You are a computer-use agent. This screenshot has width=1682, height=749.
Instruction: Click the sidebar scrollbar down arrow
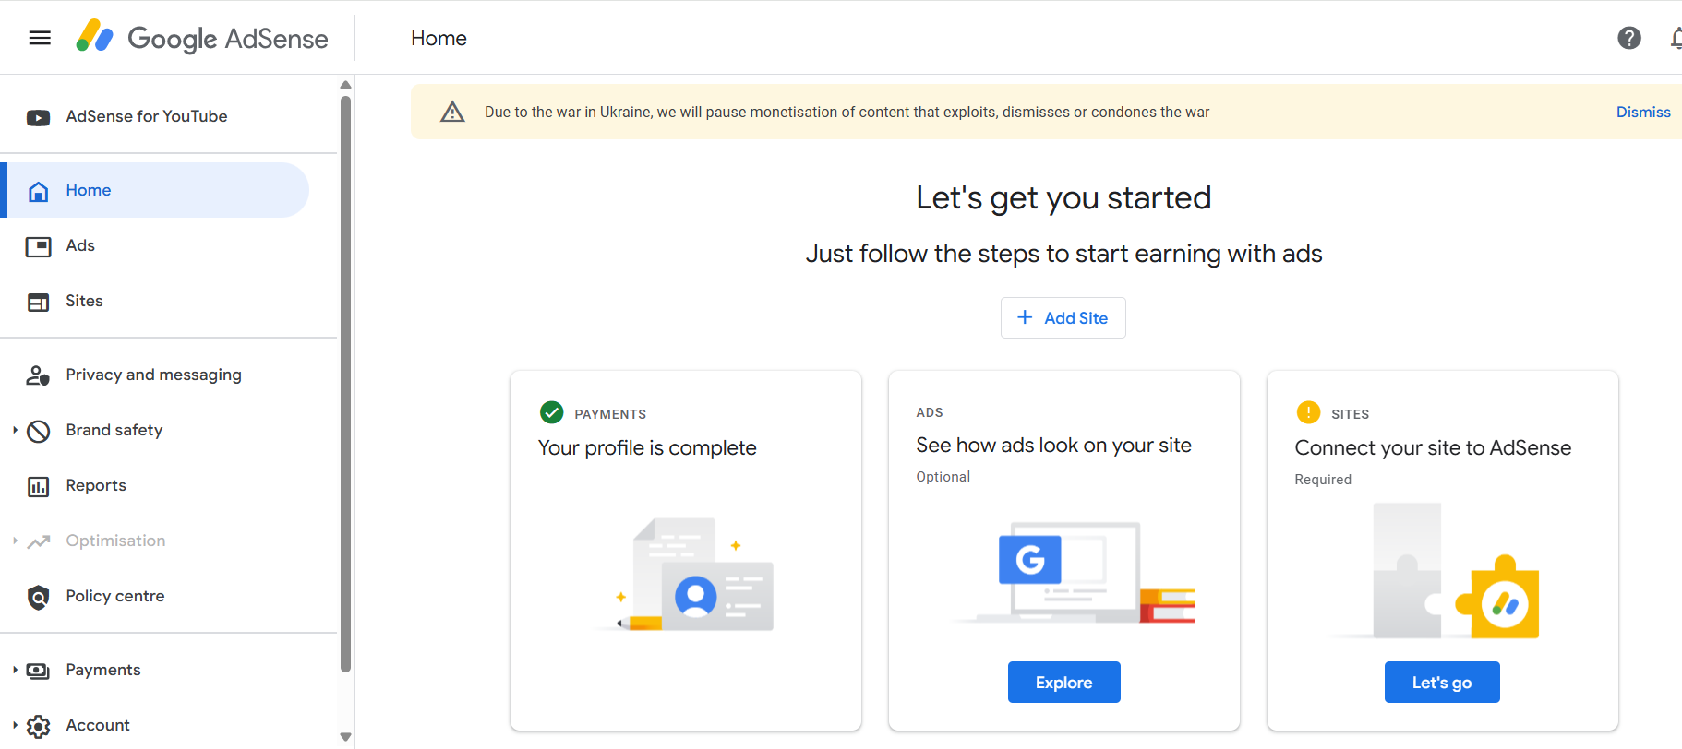(345, 737)
